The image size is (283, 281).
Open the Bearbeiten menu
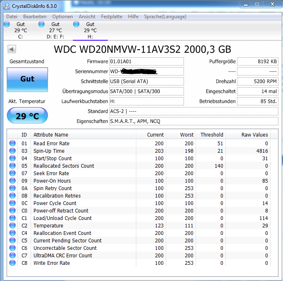pos(35,17)
